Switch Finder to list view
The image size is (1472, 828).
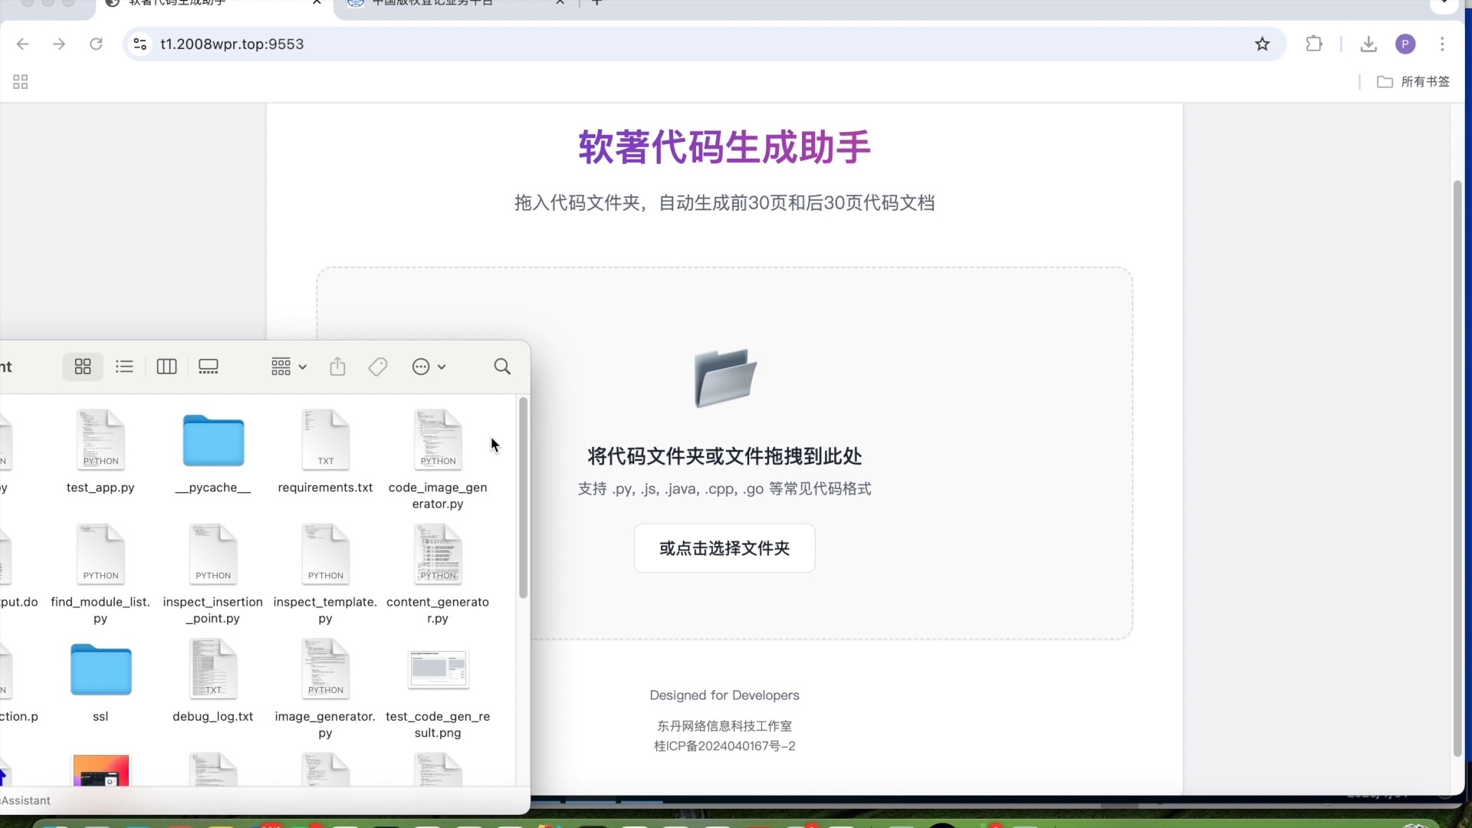click(x=124, y=366)
